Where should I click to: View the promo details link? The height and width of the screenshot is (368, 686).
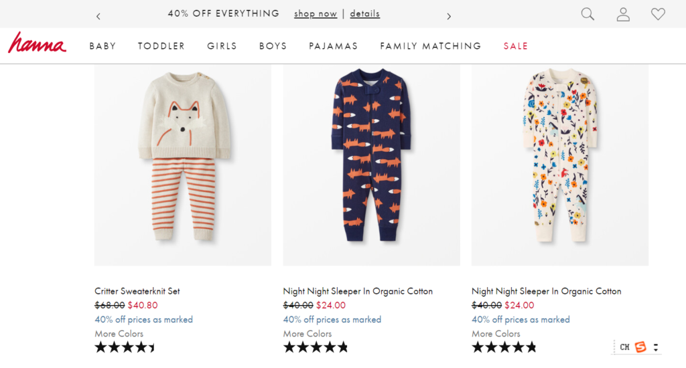tap(365, 13)
